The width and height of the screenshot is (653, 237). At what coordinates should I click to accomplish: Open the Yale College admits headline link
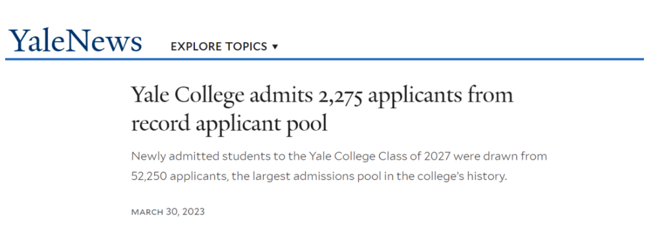pyautogui.click(x=322, y=109)
